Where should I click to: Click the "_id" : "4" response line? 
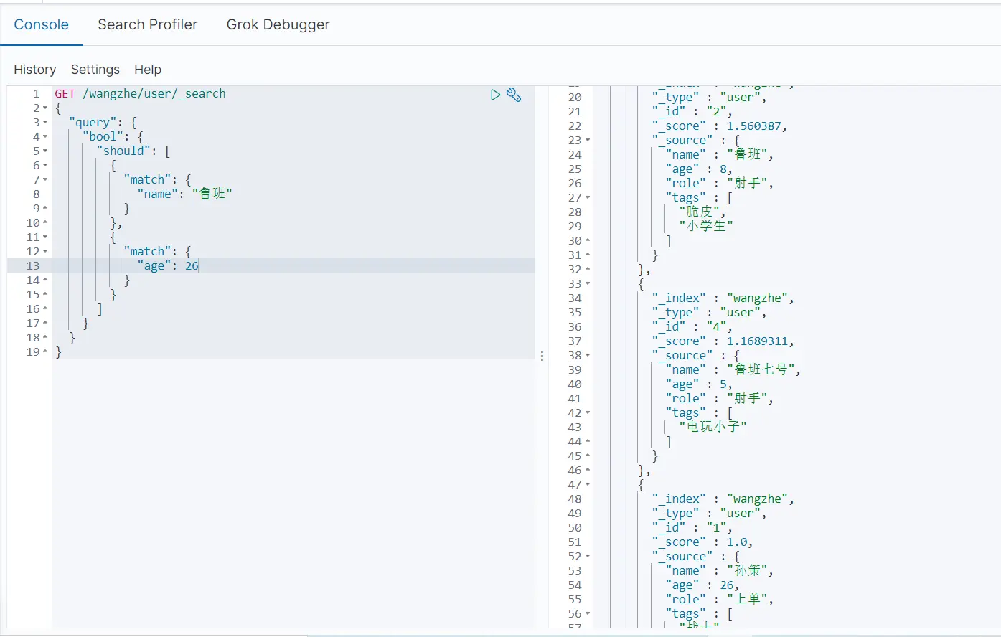tap(692, 327)
